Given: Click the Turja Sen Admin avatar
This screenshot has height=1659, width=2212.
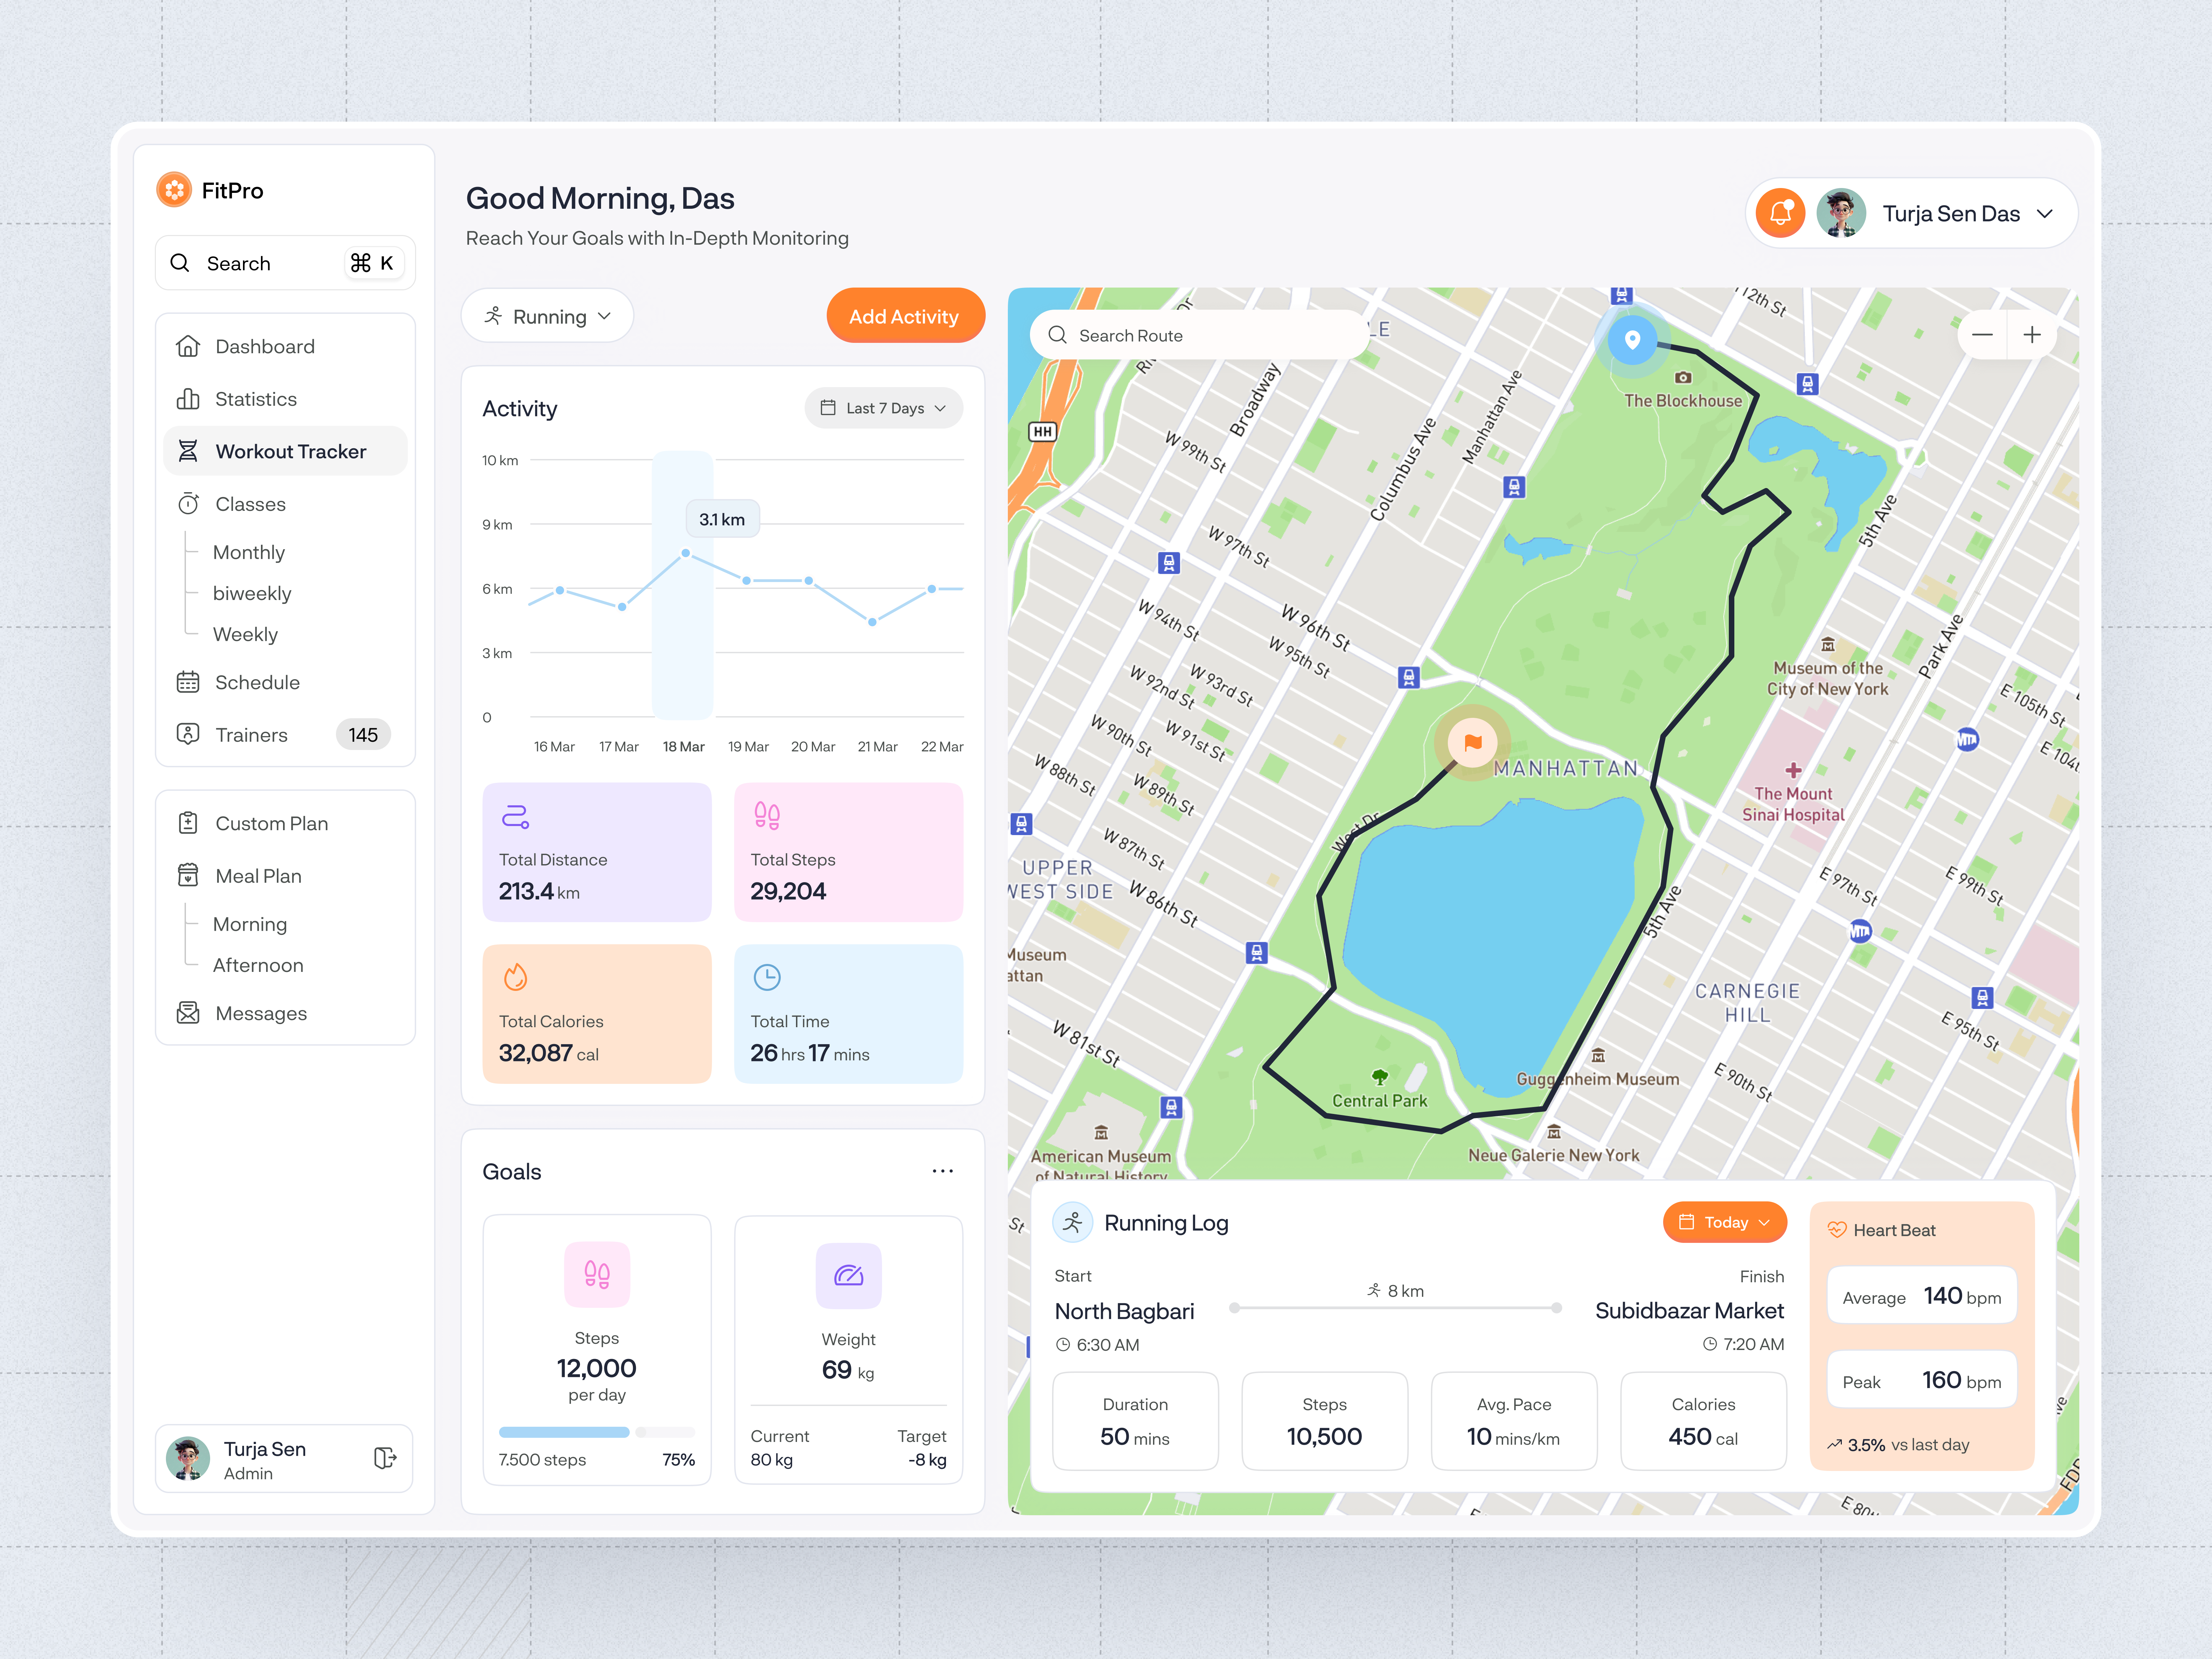Looking at the screenshot, I should click(188, 1459).
